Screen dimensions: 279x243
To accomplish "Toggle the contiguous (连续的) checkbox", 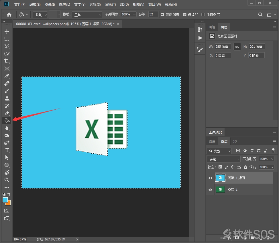I will tap(185, 15).
